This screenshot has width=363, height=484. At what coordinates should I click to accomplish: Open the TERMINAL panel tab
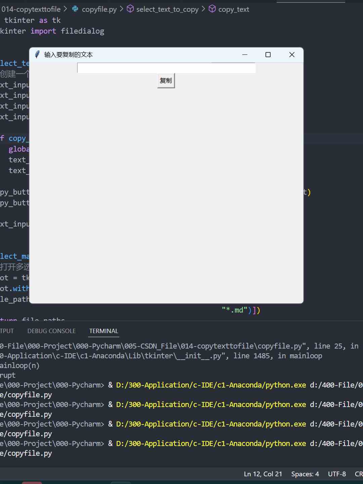tap(104, 331)
